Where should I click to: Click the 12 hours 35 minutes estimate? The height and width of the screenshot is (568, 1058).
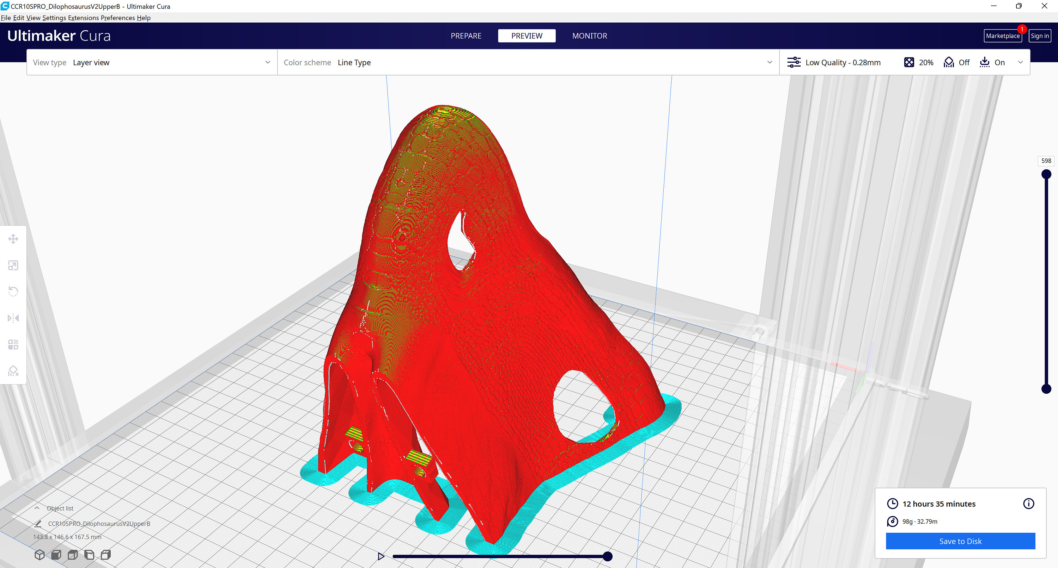tap(938, 504)
